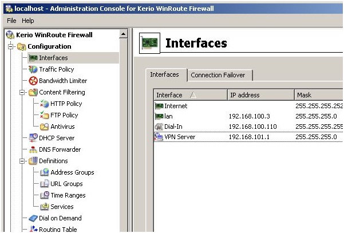Open the File menu
344x233 pixels.
click(x=11, y=21)
